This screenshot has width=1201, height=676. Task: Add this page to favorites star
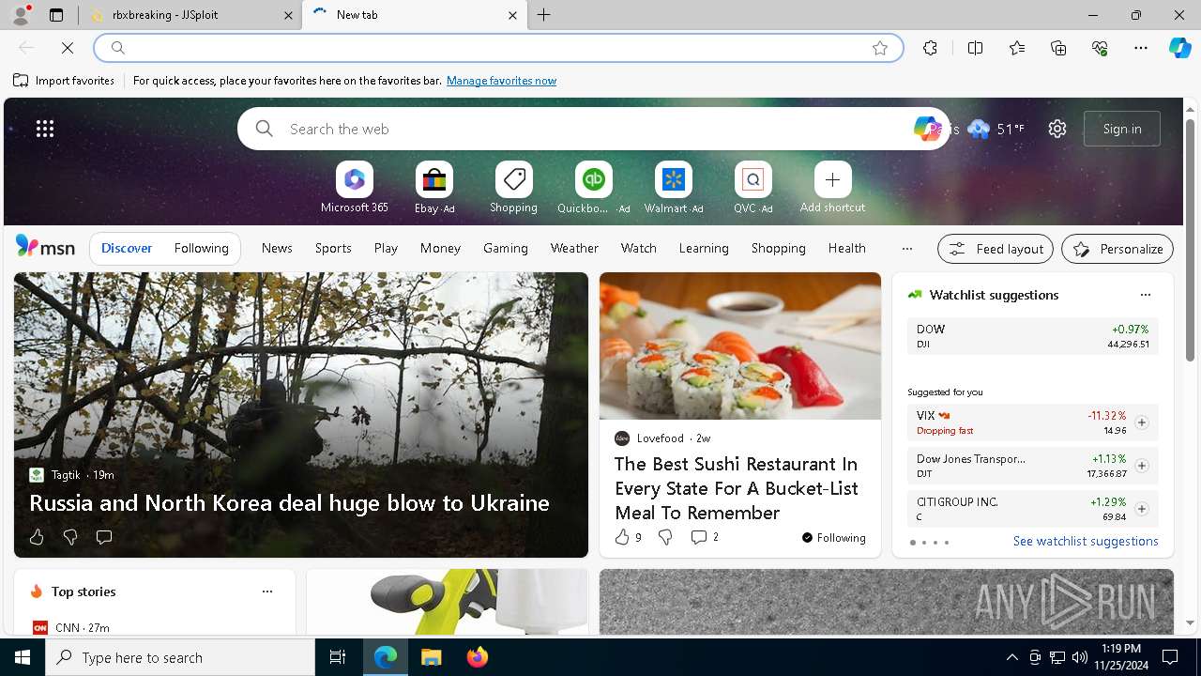pos(880,48)
